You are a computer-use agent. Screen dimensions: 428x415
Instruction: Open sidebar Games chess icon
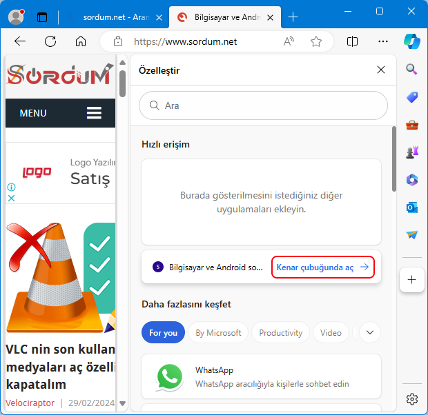(412, 152)
